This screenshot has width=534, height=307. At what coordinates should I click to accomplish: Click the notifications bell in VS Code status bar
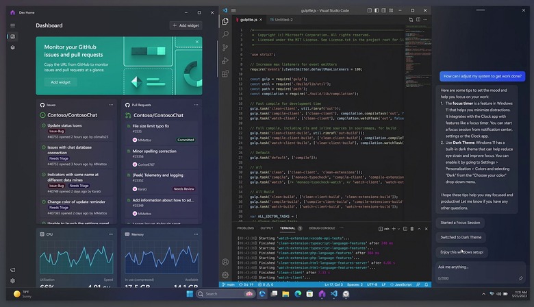pos(426,284)
